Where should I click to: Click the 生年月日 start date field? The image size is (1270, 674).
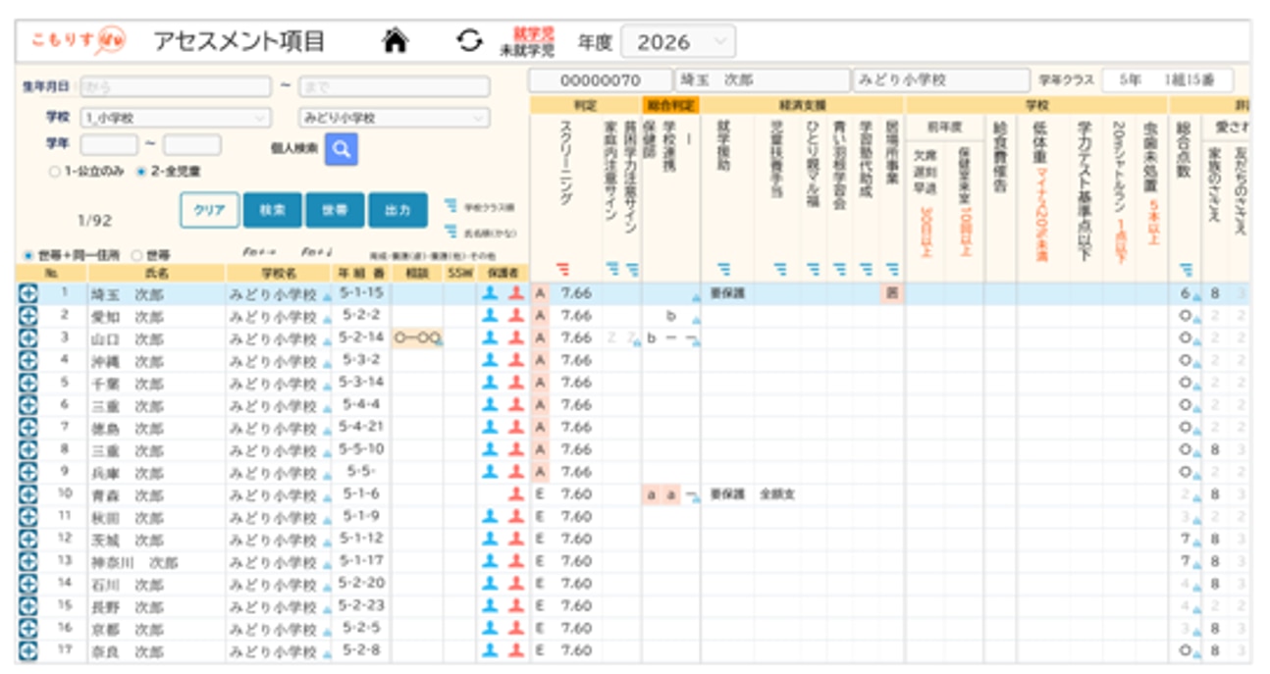point(176,87)
